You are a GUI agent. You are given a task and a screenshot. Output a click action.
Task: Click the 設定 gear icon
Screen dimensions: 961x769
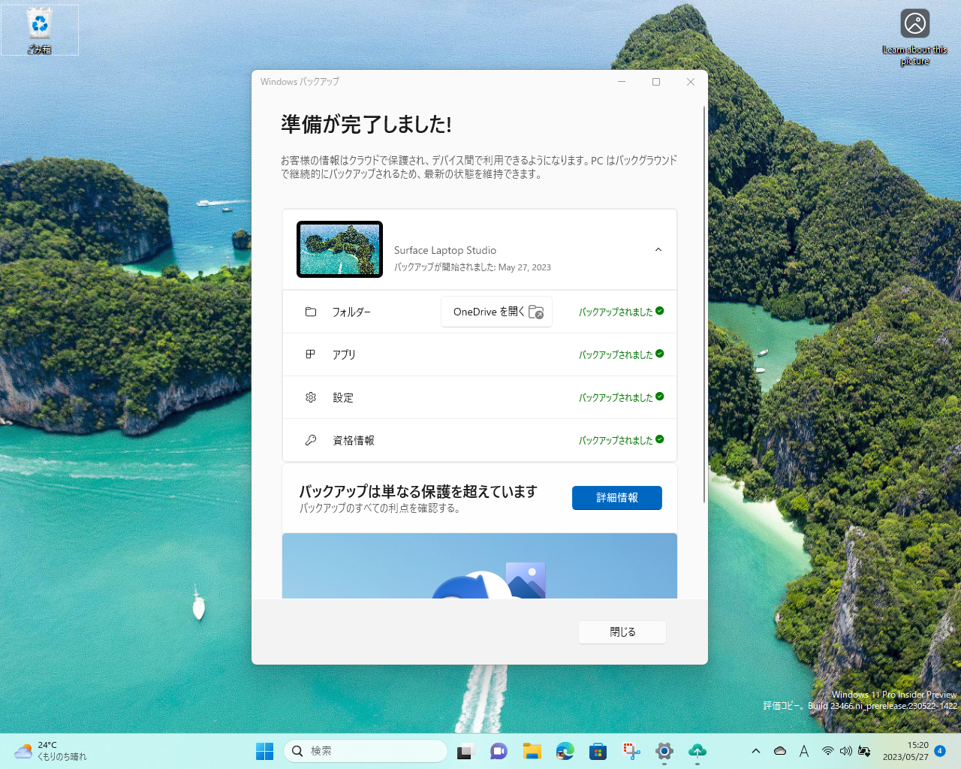pyautogui.click(x=311, y=397)
